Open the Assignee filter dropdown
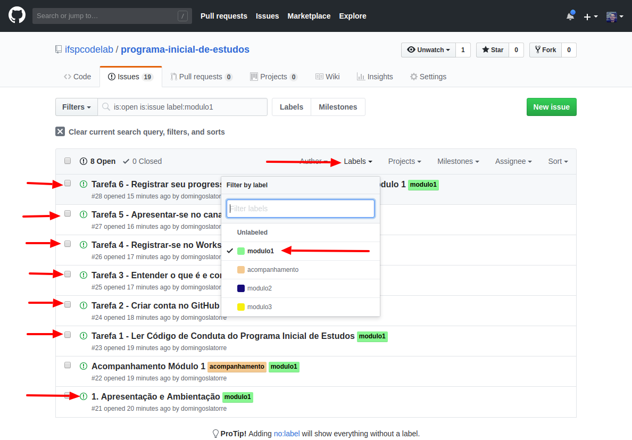This screenshot has height=440, width=632. tap(513, 161)
